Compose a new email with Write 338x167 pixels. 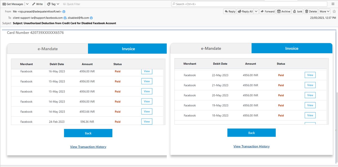pos(37,4)
